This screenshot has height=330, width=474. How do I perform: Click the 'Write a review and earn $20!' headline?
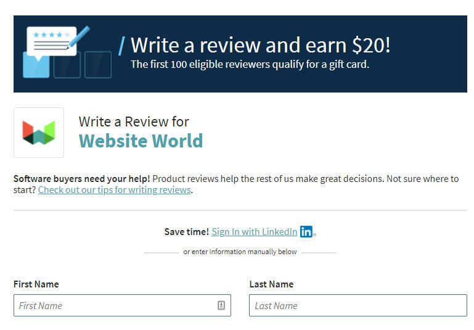coord(260,45)
